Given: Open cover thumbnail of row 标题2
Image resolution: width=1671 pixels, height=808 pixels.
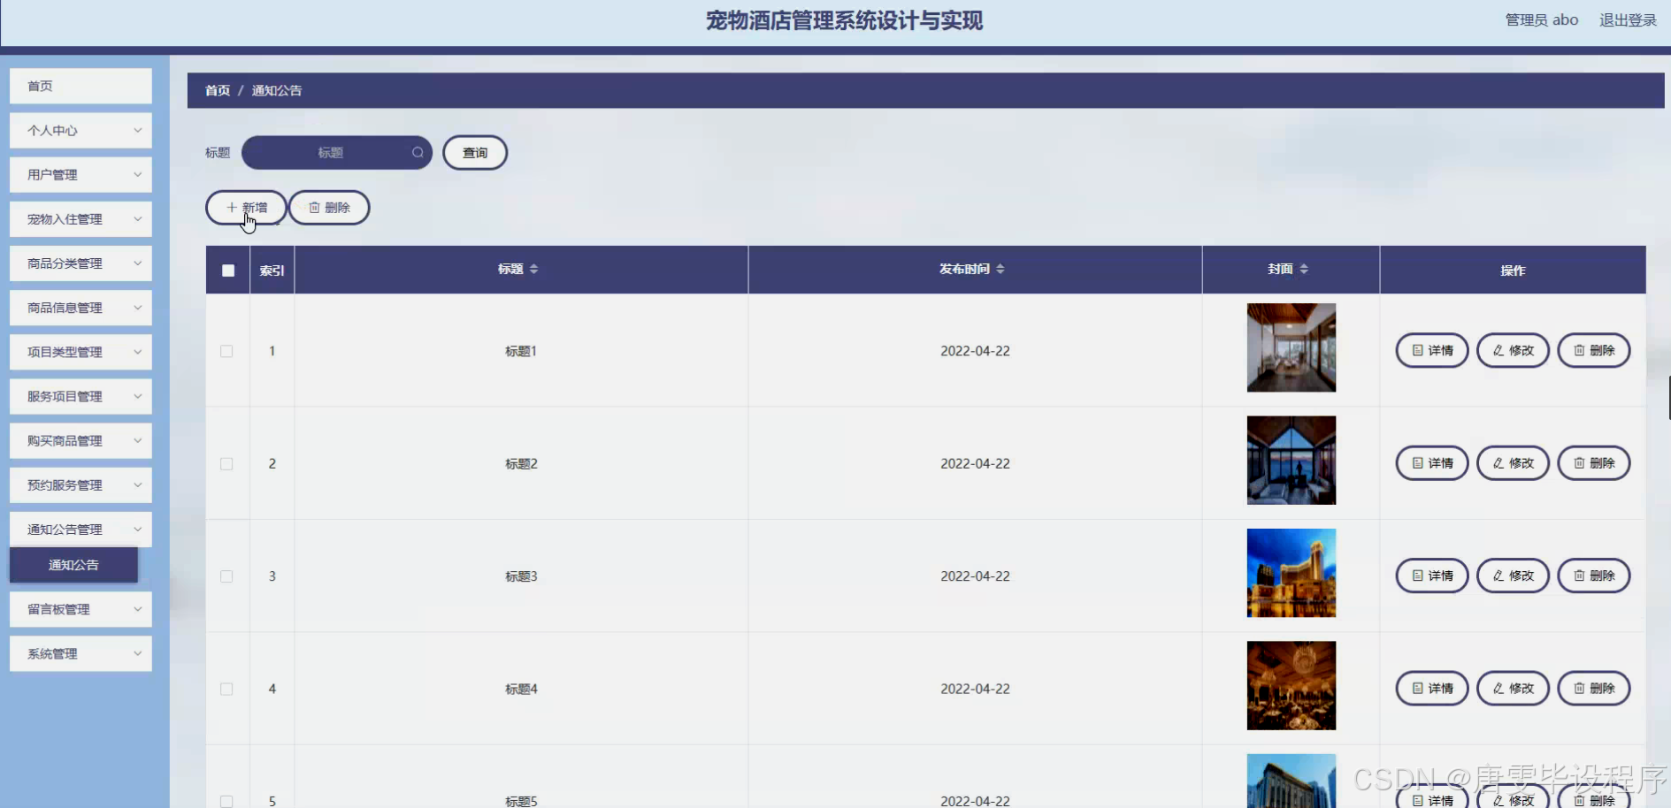Looking at the screenshot, I should point(1292,461).
